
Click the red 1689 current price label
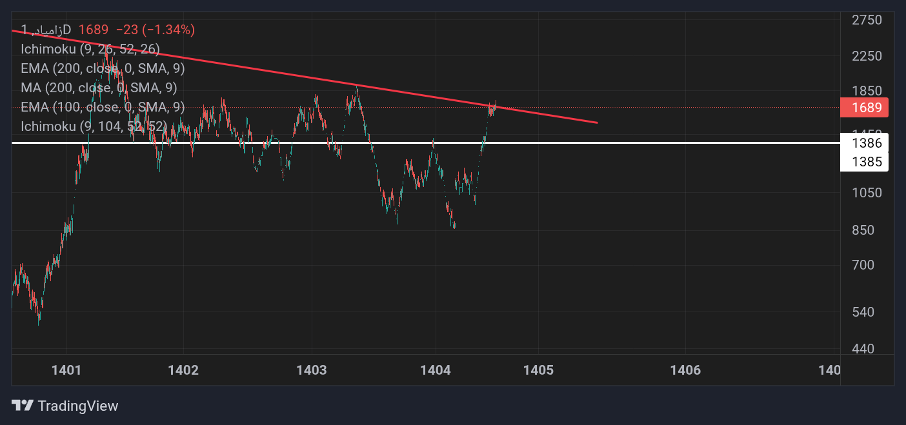click(865, 108)
